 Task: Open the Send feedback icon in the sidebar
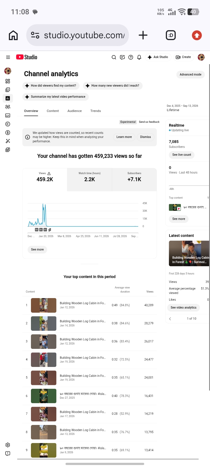click(8, 454)
